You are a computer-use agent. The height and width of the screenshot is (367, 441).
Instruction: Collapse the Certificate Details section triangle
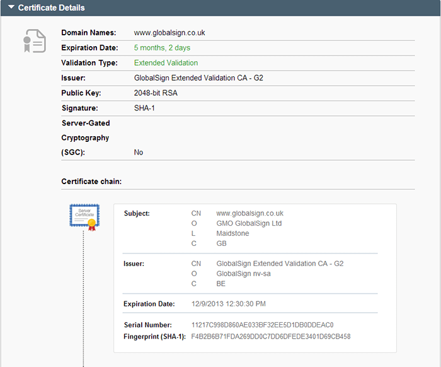coord(11,8)
